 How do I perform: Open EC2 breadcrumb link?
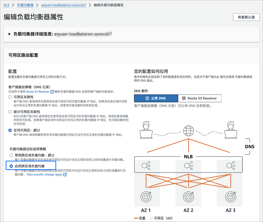coord(6,5)
